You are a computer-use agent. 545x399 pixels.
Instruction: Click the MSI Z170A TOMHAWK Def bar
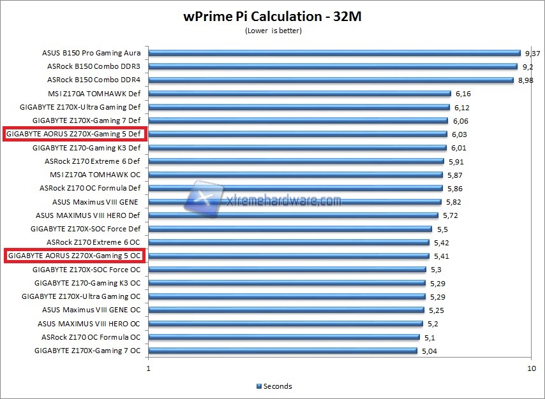300,93
